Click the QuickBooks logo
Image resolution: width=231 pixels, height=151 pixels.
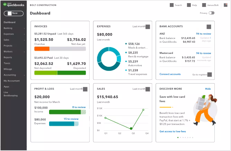coord(13,5)
